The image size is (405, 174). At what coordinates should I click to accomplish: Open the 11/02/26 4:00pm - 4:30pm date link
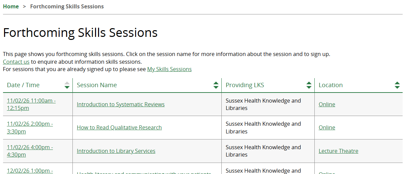[30, 147]
